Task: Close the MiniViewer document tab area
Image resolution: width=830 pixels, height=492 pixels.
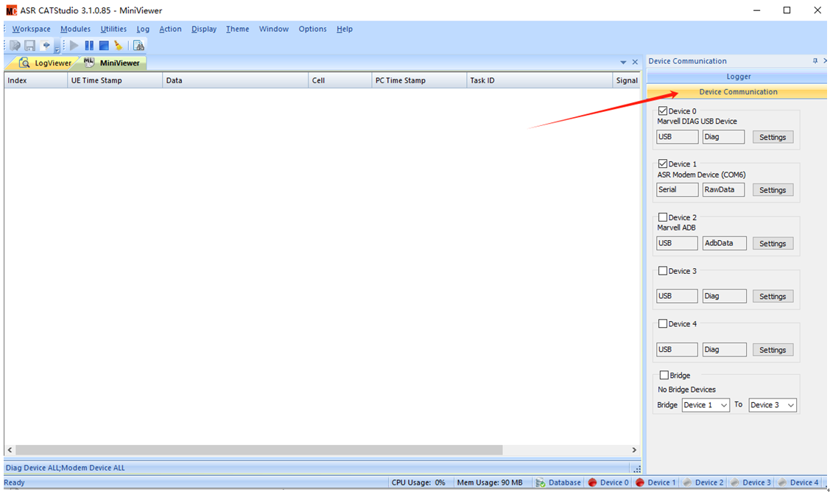Action: [635, 63]
